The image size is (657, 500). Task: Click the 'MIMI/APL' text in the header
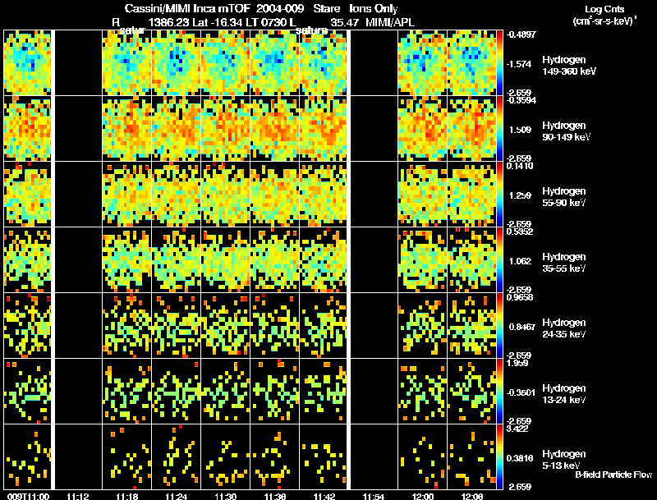point(390,22)
